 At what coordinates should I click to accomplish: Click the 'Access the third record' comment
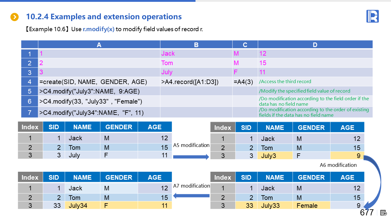point(285,82)
